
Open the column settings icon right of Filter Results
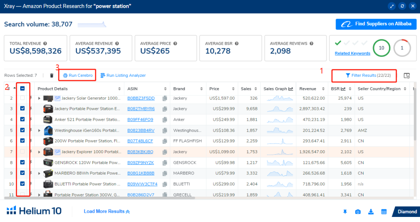407,76
